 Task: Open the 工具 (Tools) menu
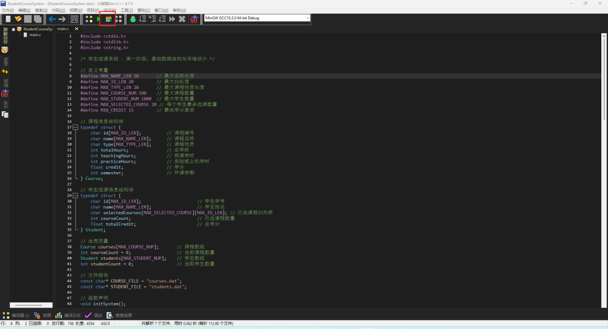tap(127, 10)
